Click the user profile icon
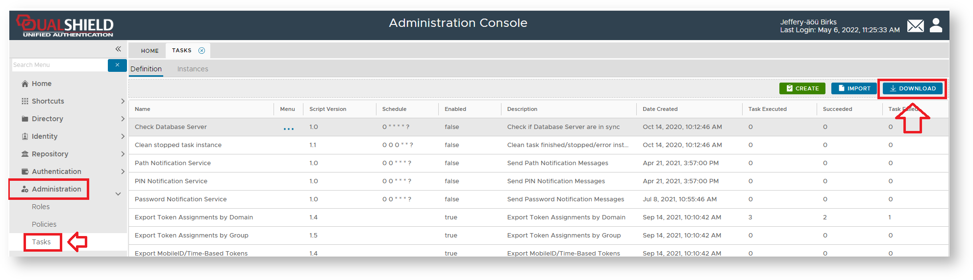 click(x=936, y=25)
